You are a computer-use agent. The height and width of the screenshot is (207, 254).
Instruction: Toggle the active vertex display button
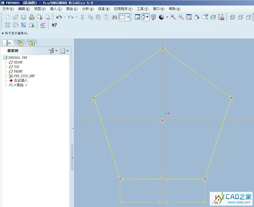pos(146,17)
